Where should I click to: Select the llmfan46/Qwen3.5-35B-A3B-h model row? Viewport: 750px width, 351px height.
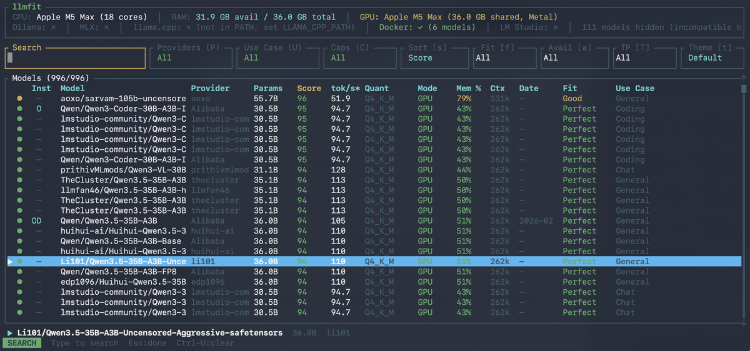pyautogui.click(x=123, y=190)
